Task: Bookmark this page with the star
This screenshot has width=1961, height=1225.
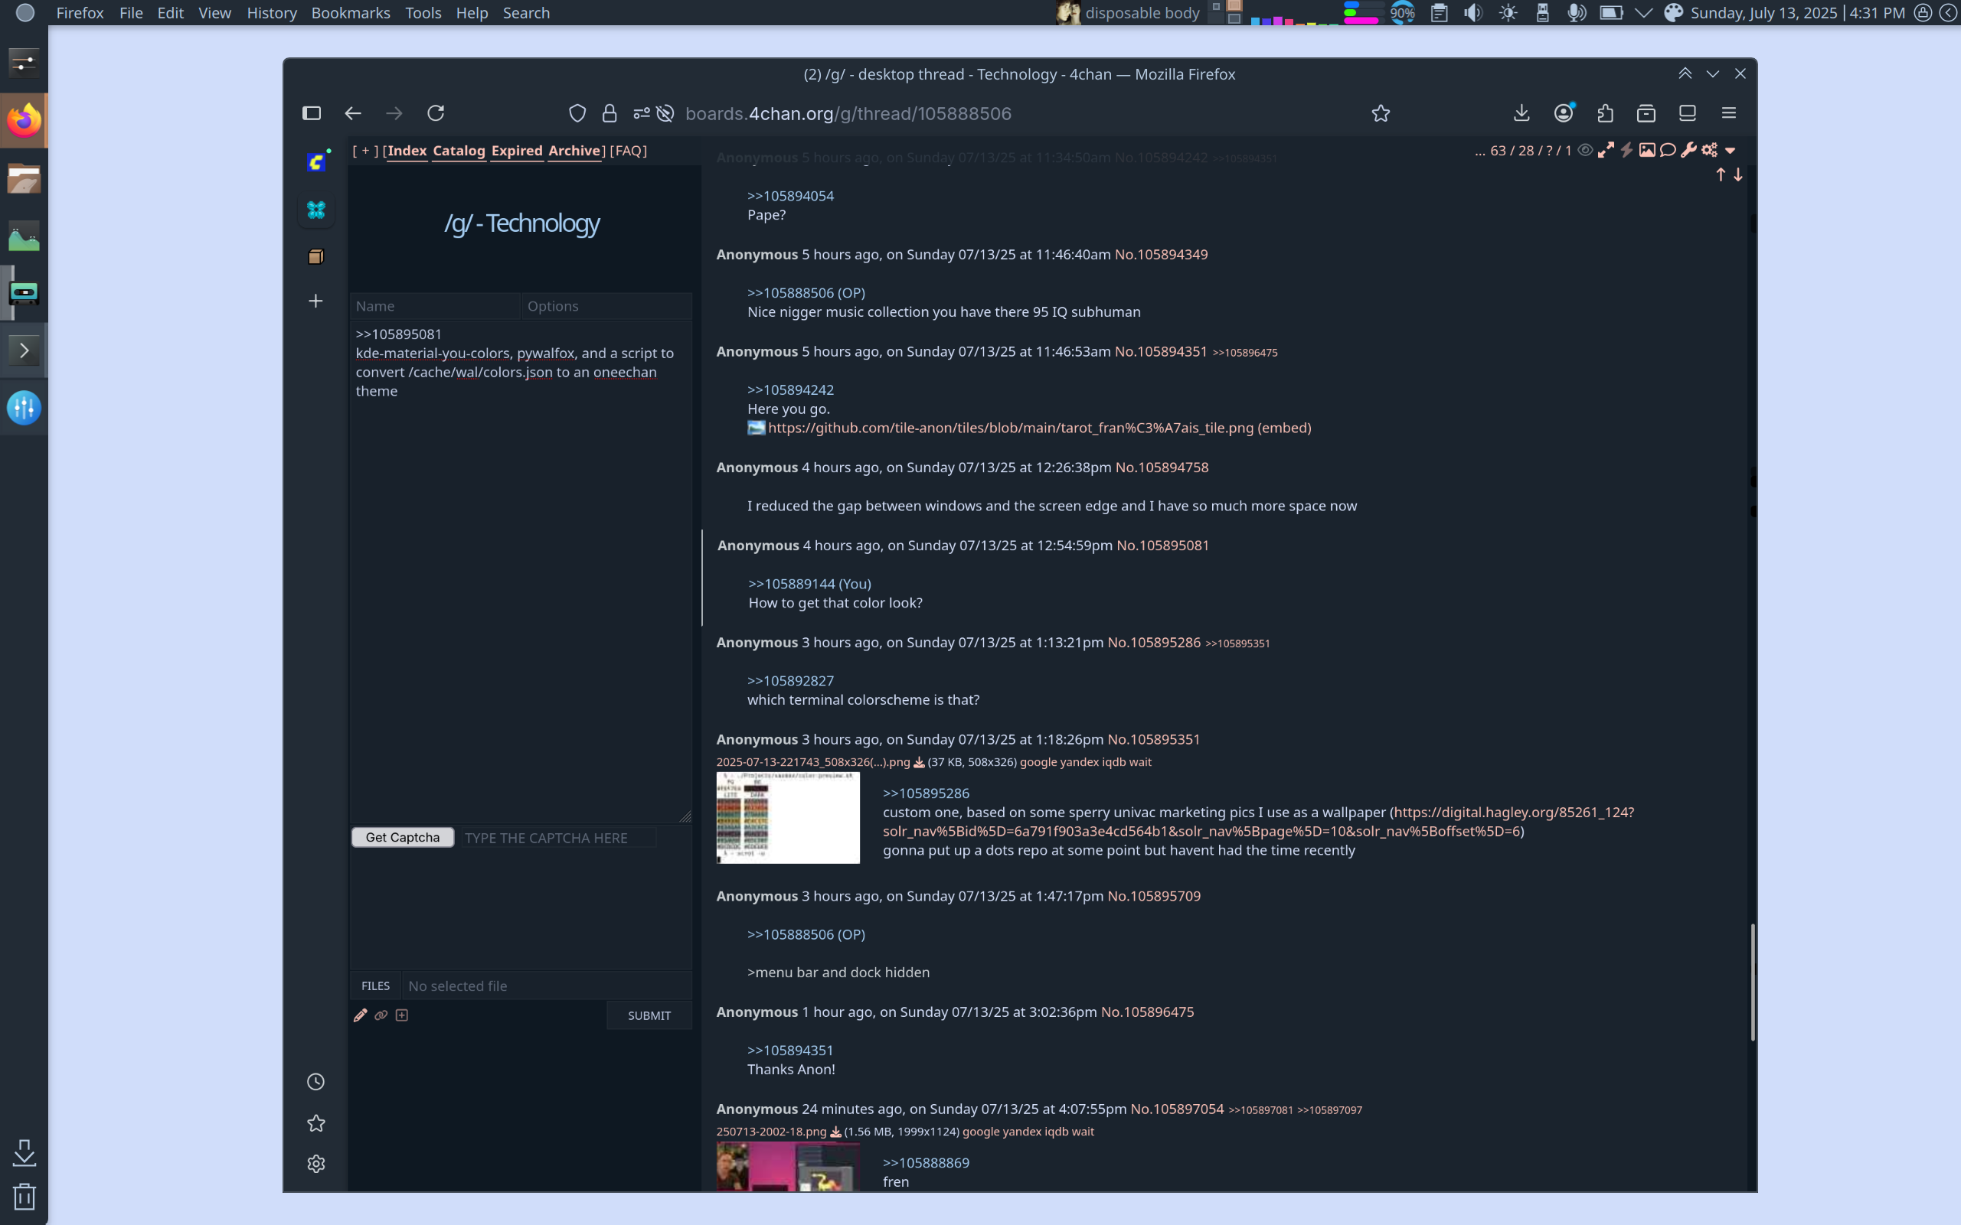Action: tap(1381, 113)
